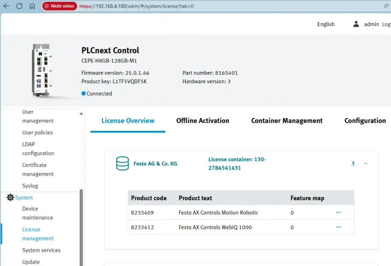Click the CEPE-H8GB-128GB-M1 model name

[x=109, y=61]
